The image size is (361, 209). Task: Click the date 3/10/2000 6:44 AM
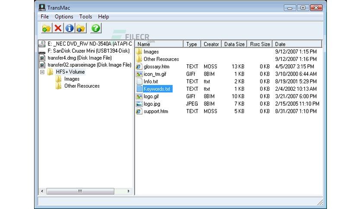point(296,74)
